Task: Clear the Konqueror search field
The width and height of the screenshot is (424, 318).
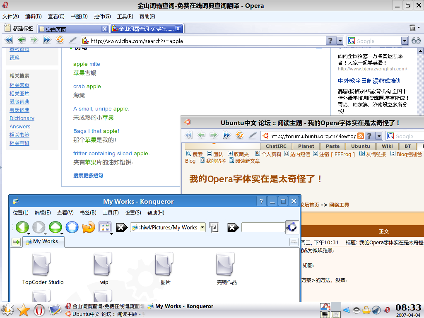Action: [233, 228]
